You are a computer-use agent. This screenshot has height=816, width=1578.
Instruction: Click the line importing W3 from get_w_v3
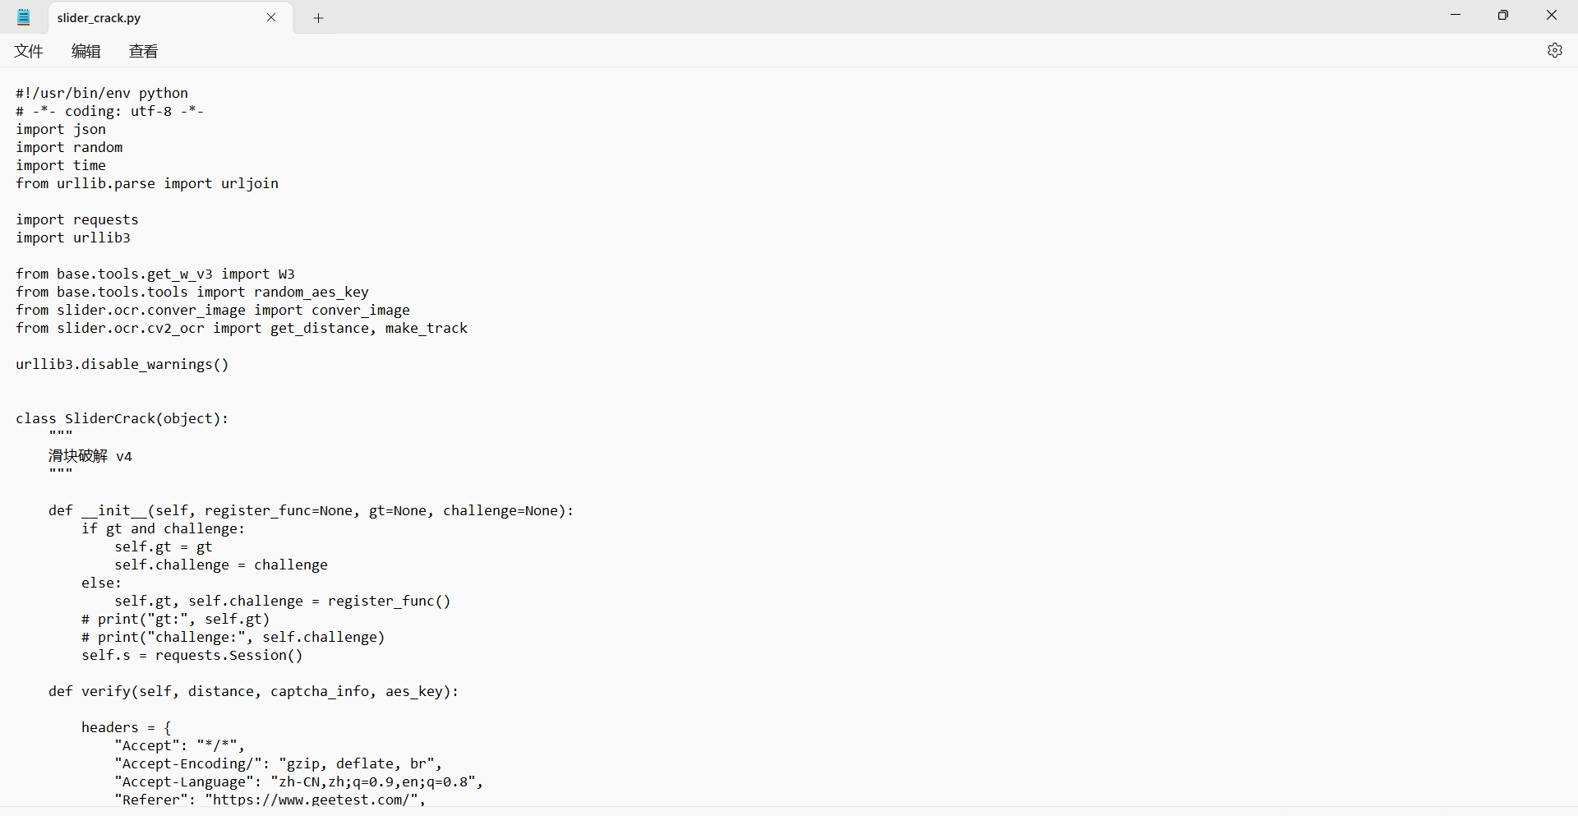pyautogui.click(x=155, y=274)
